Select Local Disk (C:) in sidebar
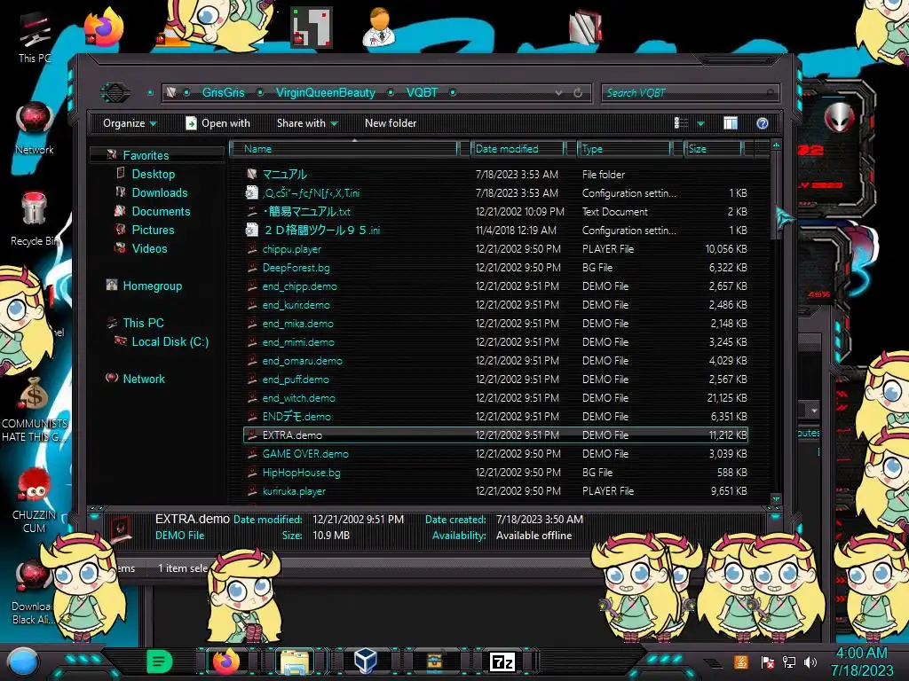 tap(170, 341)
